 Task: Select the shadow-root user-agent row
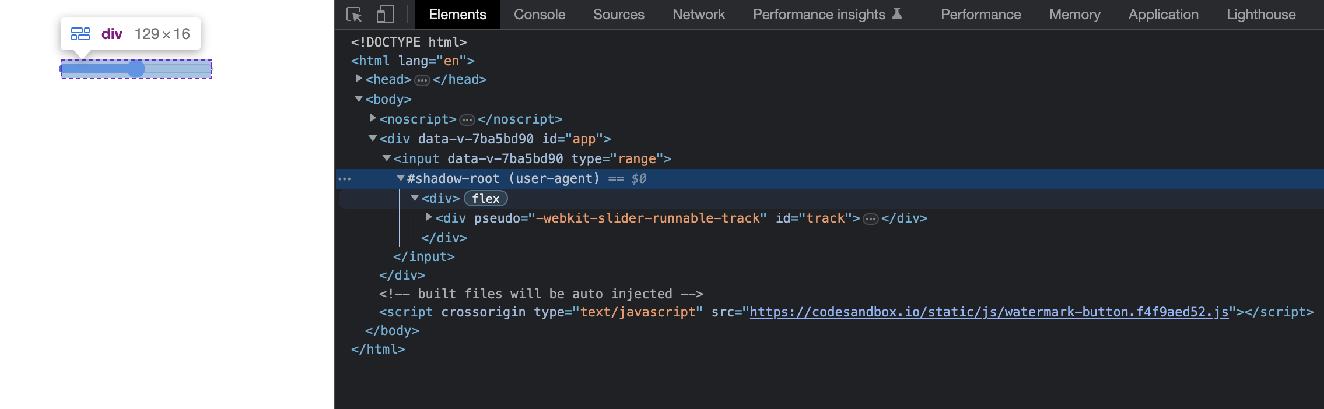point(829,179)
